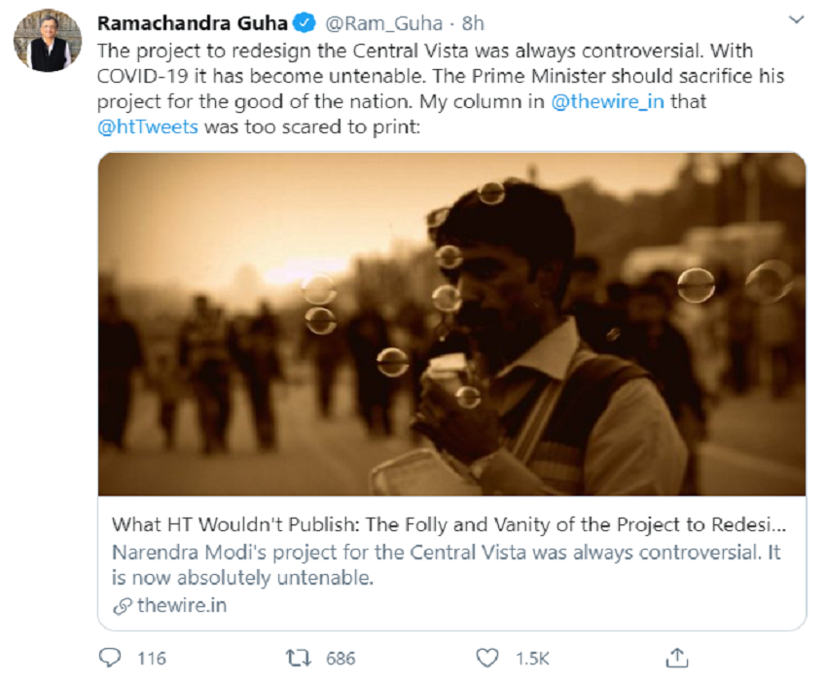Click the share upload icon

coord(678,658)
